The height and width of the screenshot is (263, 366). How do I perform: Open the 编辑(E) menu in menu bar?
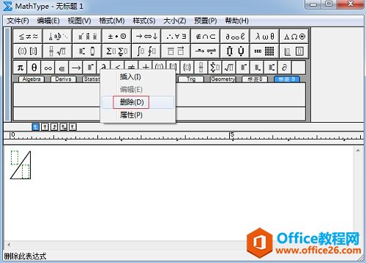(x=48, y=20)
